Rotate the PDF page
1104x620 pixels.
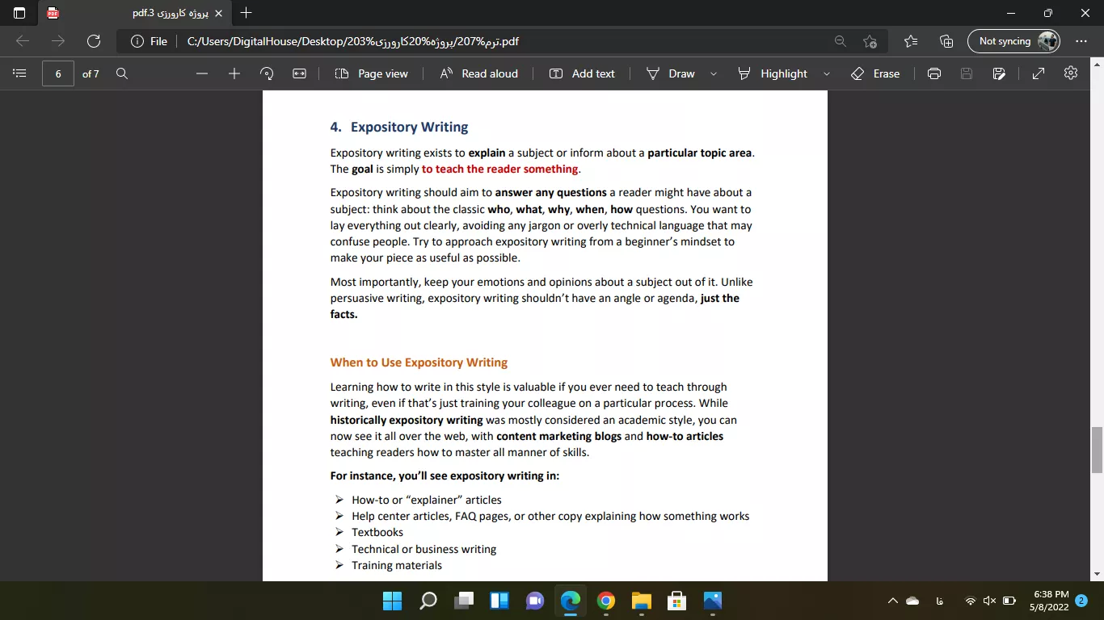point(267,73)
